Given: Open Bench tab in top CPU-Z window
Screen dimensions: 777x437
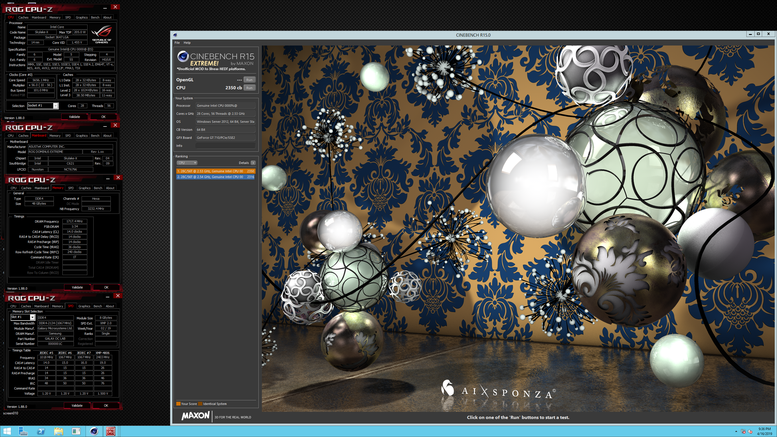Looking at the screenshot, I should pyautogui.click(x=95, y=17).
